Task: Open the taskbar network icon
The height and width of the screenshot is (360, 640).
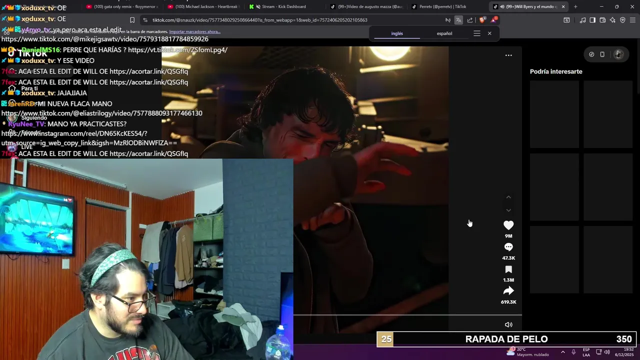Action: [598, 352]
